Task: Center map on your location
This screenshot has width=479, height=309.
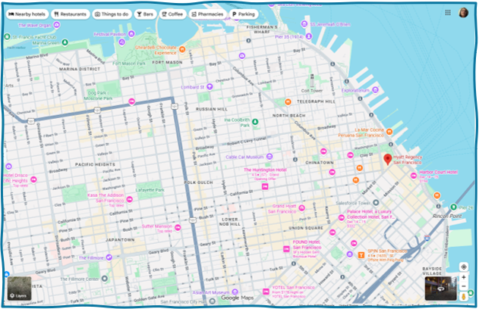Action: point(464,267)
